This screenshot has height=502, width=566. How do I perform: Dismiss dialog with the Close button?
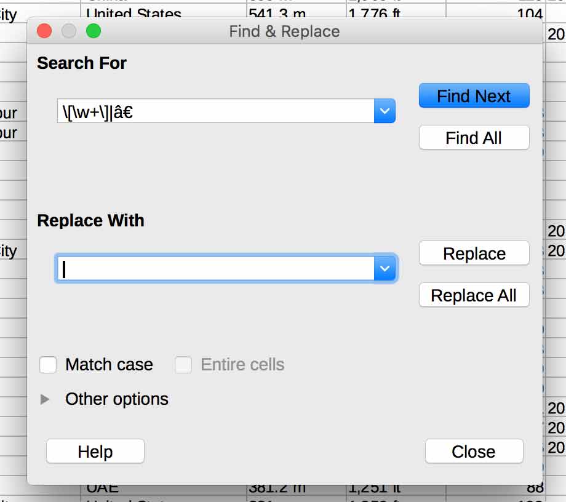tap(474, 452)
